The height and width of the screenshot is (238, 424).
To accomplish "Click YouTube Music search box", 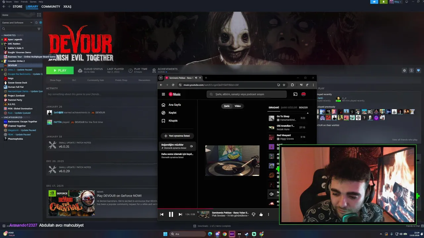I will coord(247,94).
